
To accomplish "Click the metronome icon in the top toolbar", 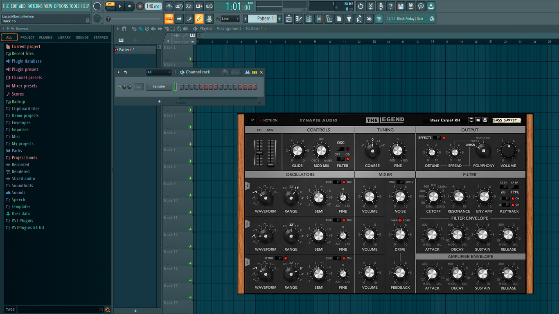I will point(169,6).
